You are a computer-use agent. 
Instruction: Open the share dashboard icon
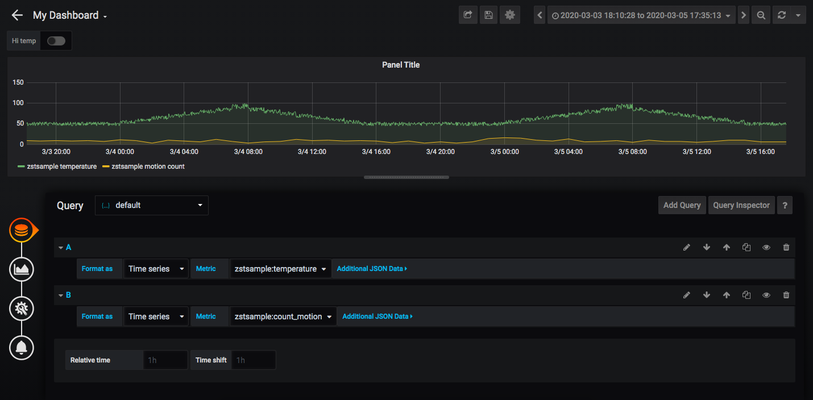pos(468,15)
